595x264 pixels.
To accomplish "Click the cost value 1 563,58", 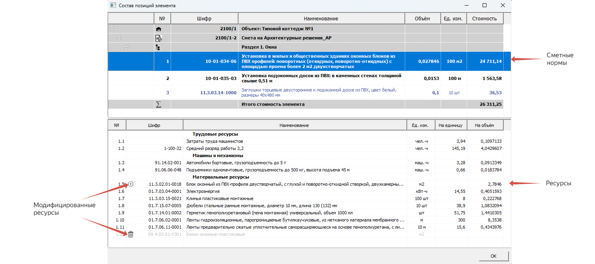I will click(492, 78).
